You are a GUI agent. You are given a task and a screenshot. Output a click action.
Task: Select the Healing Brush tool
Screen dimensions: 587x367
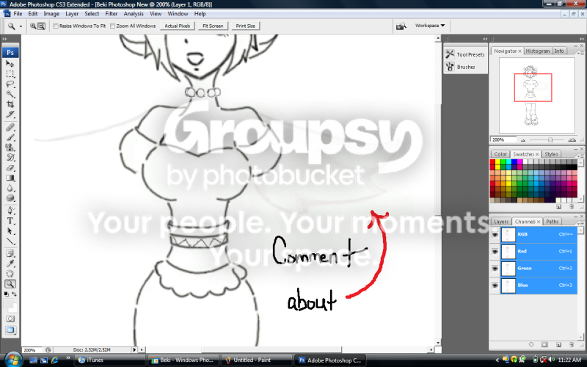10,128
